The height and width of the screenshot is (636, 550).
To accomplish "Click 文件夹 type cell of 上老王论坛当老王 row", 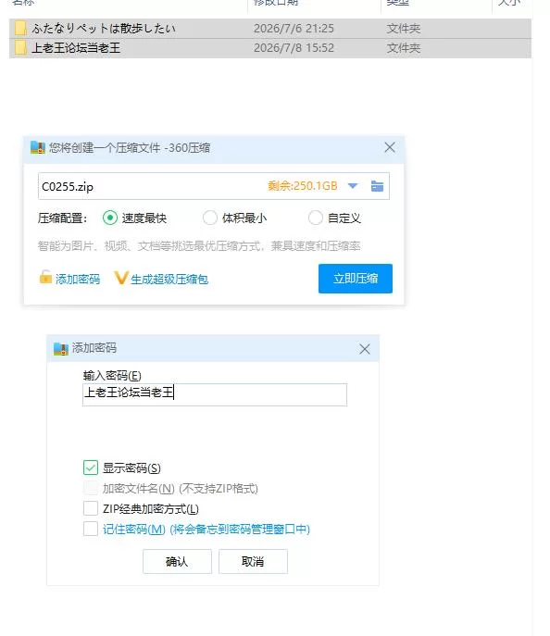I will pos(403,48).
